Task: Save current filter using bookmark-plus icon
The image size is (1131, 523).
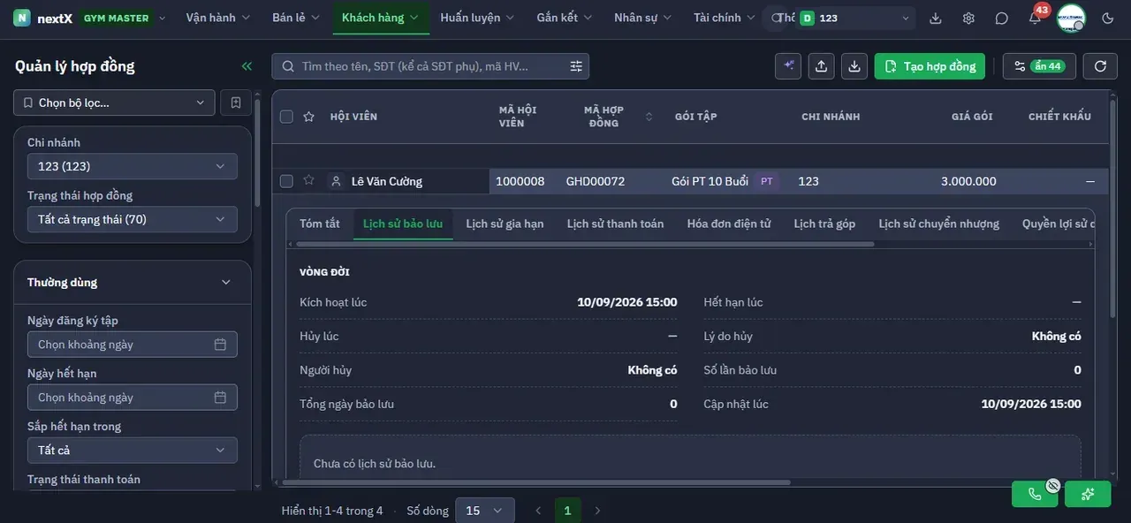Action: pyautogui.click(x=236, y=102)
